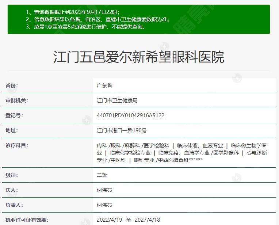This screenshot has width=279, height=225.
Task: Click the level value 二级
Action: (x=102, y=175)
